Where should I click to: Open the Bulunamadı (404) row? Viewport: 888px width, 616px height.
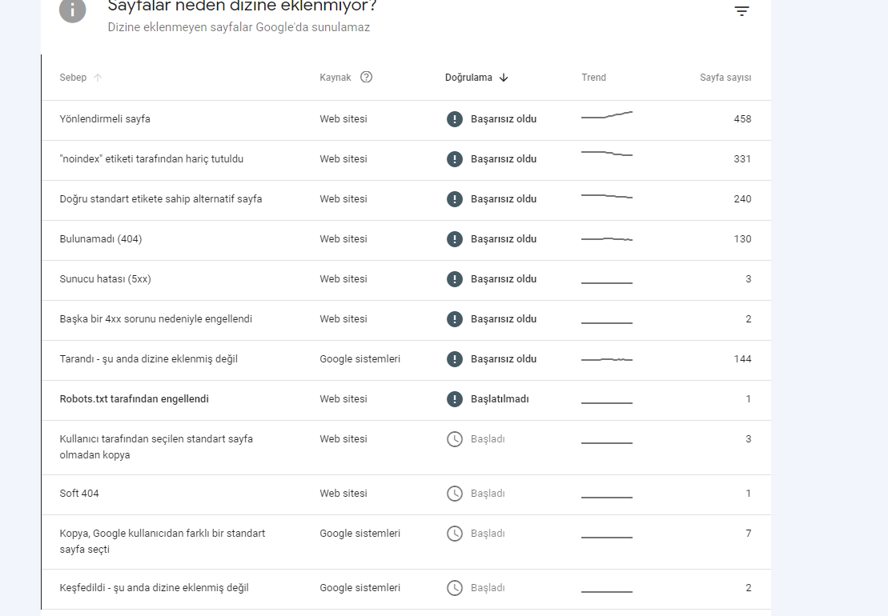pyautogui.click(x=407, y=239)
